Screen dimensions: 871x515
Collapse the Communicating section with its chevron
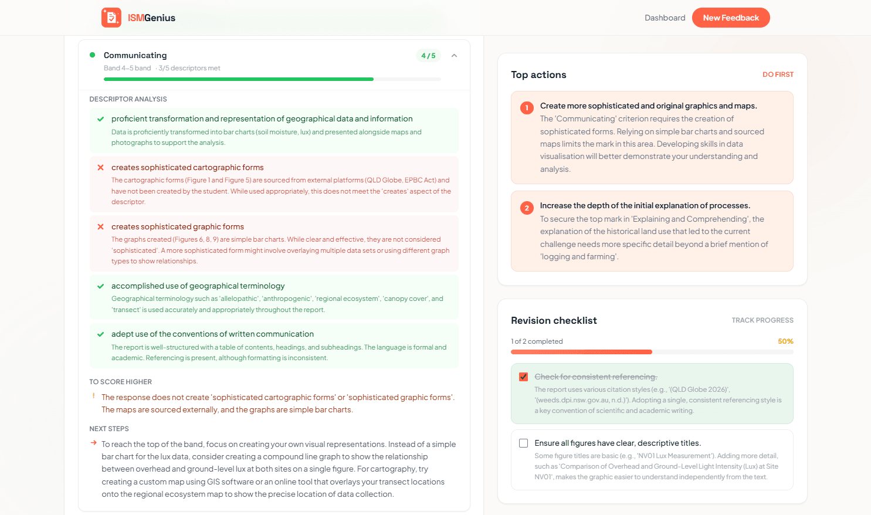[454, 55]
